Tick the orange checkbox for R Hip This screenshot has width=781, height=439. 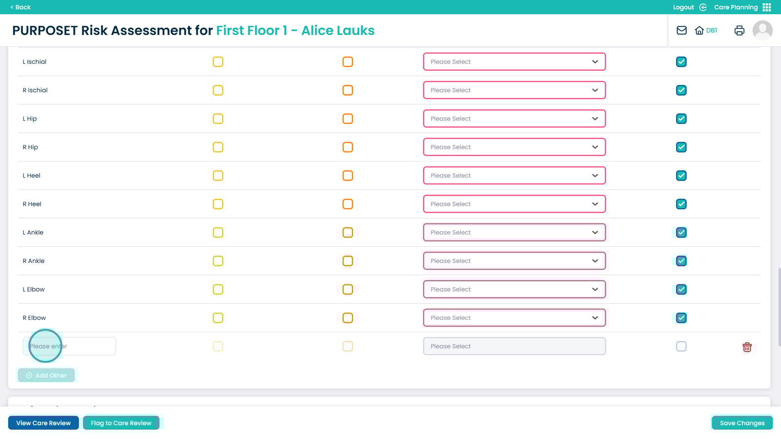pos(348,147)
